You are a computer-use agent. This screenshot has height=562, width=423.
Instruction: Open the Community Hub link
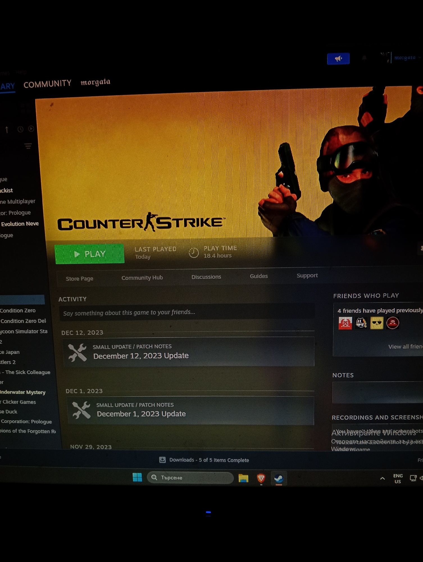click(142, 278)
